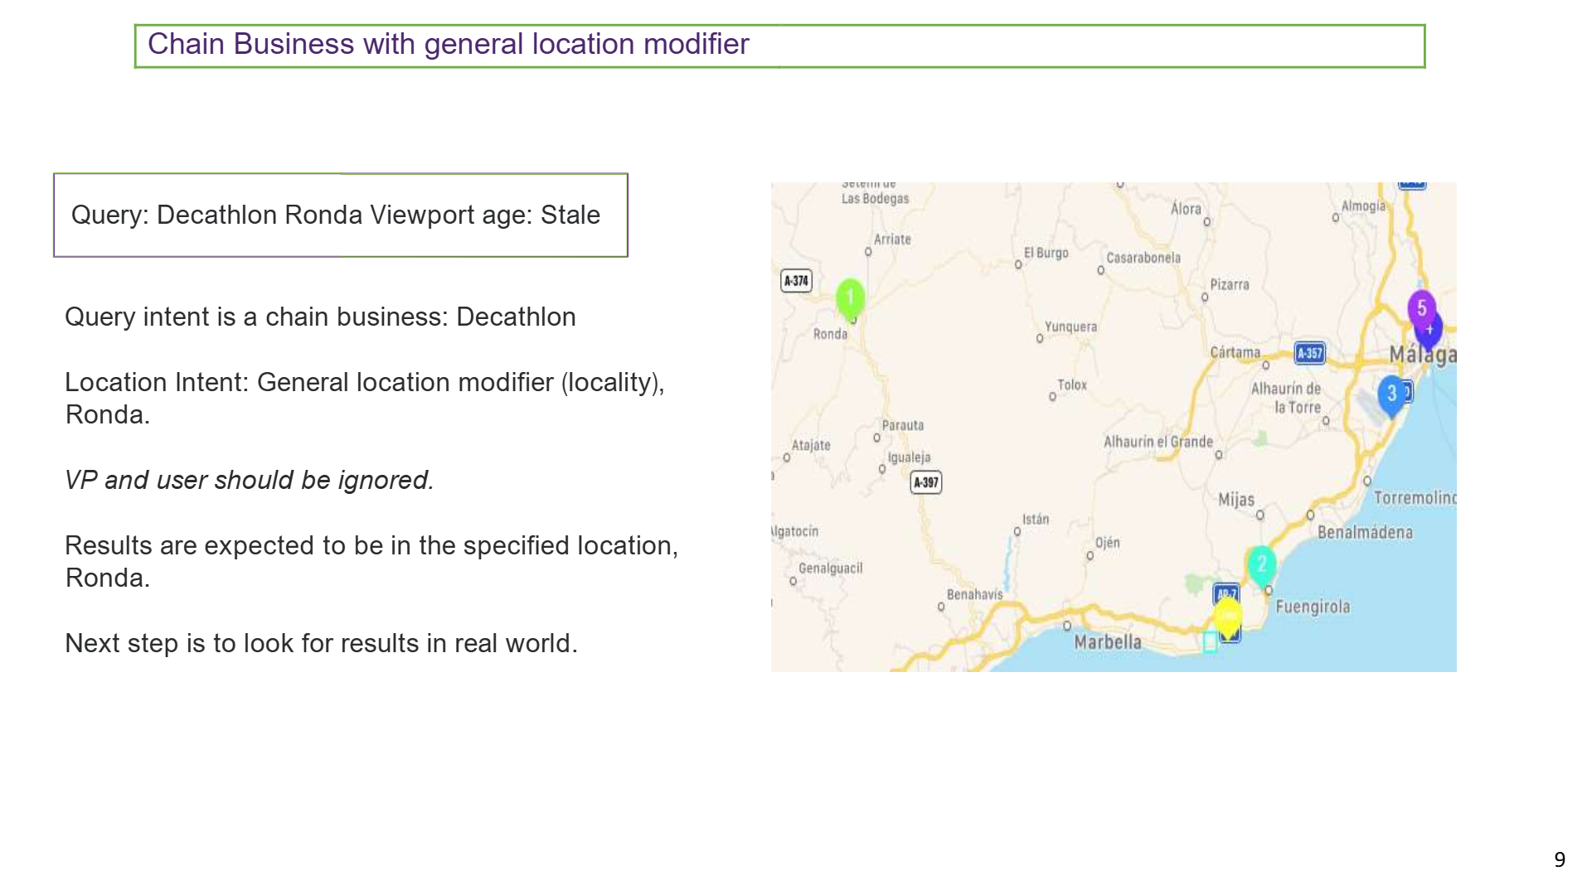Click the Álora label
The image size is (1592, 895).
click(1186, 208)
